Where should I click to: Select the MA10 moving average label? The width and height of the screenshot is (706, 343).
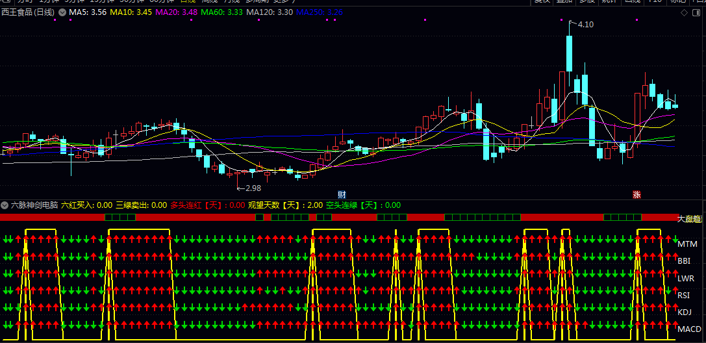click(x=131, y=12)
